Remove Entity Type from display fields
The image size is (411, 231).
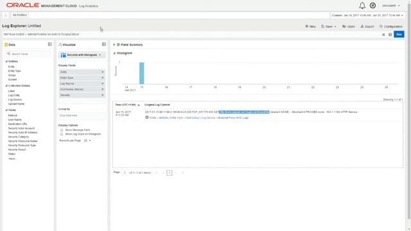[x=103, y=78]
